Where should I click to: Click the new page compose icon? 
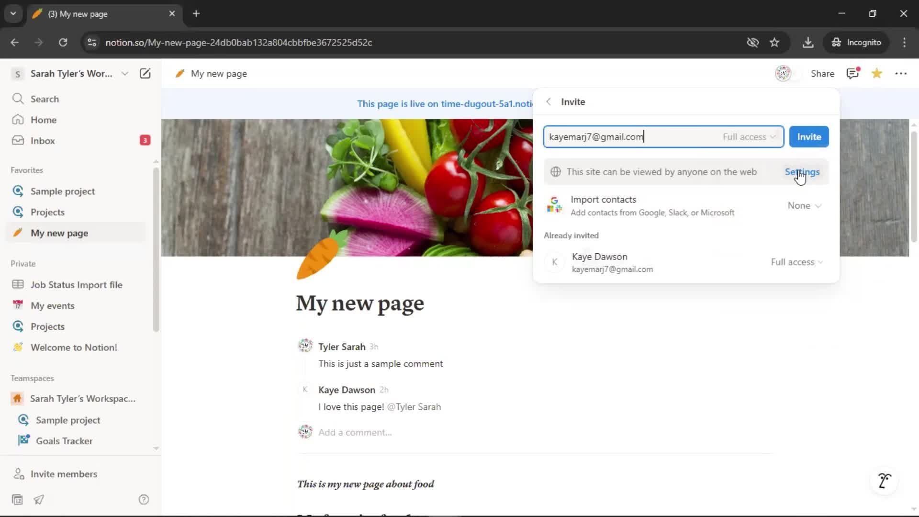click(145, 73)
